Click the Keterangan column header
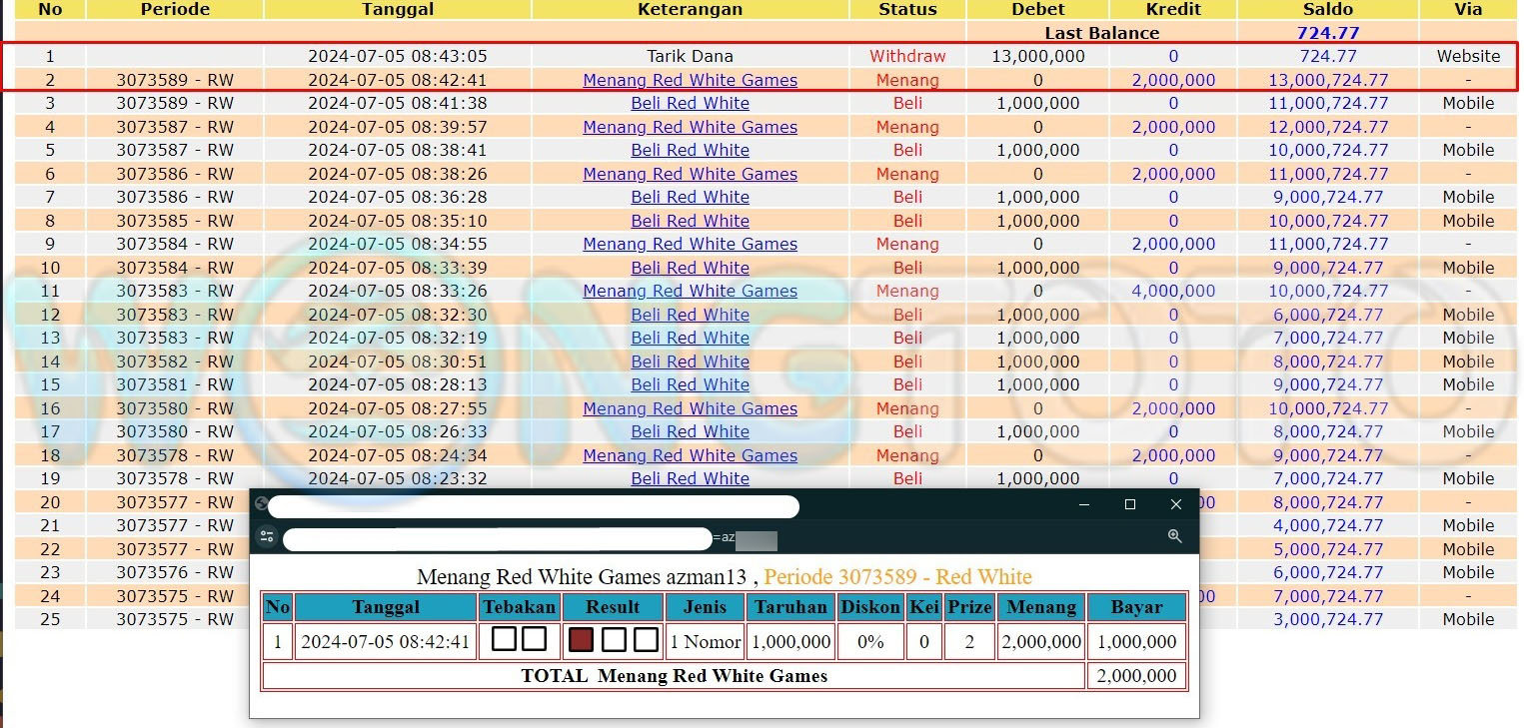Screen dimensions: 1524x728 690,9
